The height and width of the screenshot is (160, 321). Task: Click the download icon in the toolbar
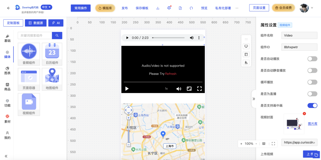coord(158,8)
